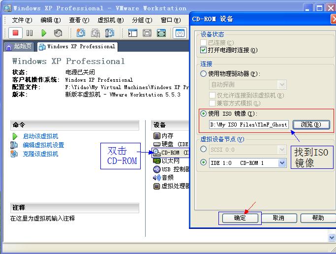The image size is (336, 254).
Task: Switch to the 起始页 tab
Action: (19, 46)
